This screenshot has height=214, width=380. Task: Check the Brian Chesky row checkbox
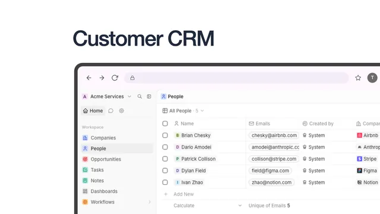(x=165, y=135)
